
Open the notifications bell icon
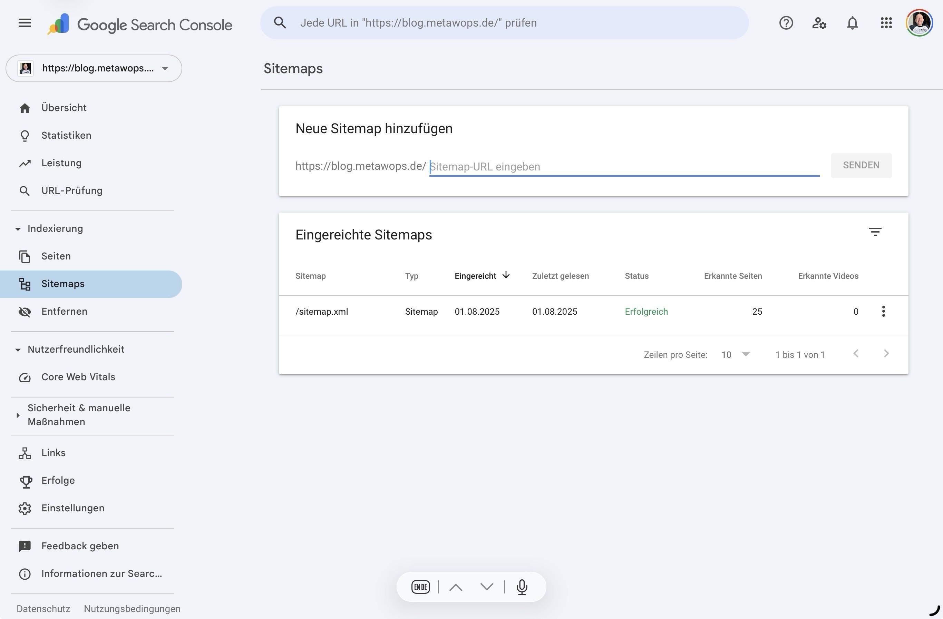tap(852, 23)
